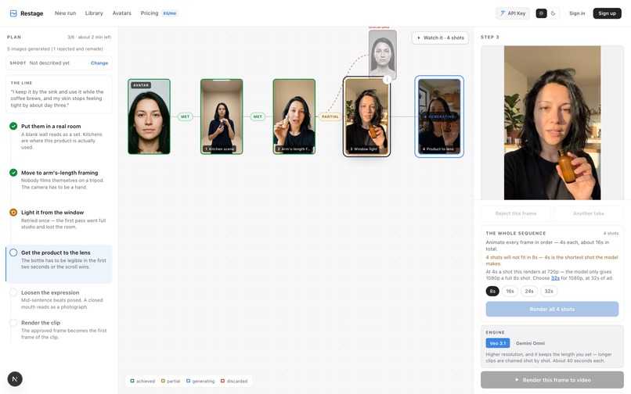Image resolution: width=631 pixels, height=394 pixels.
Task: Click the orange retry icon for Light it from the window
Action: [13, 213]
